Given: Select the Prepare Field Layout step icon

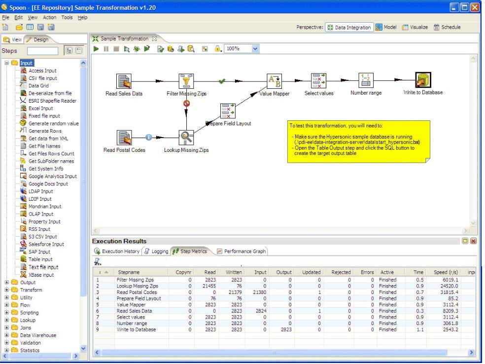Looking at the screenshot, I should [x=228, y=111].
